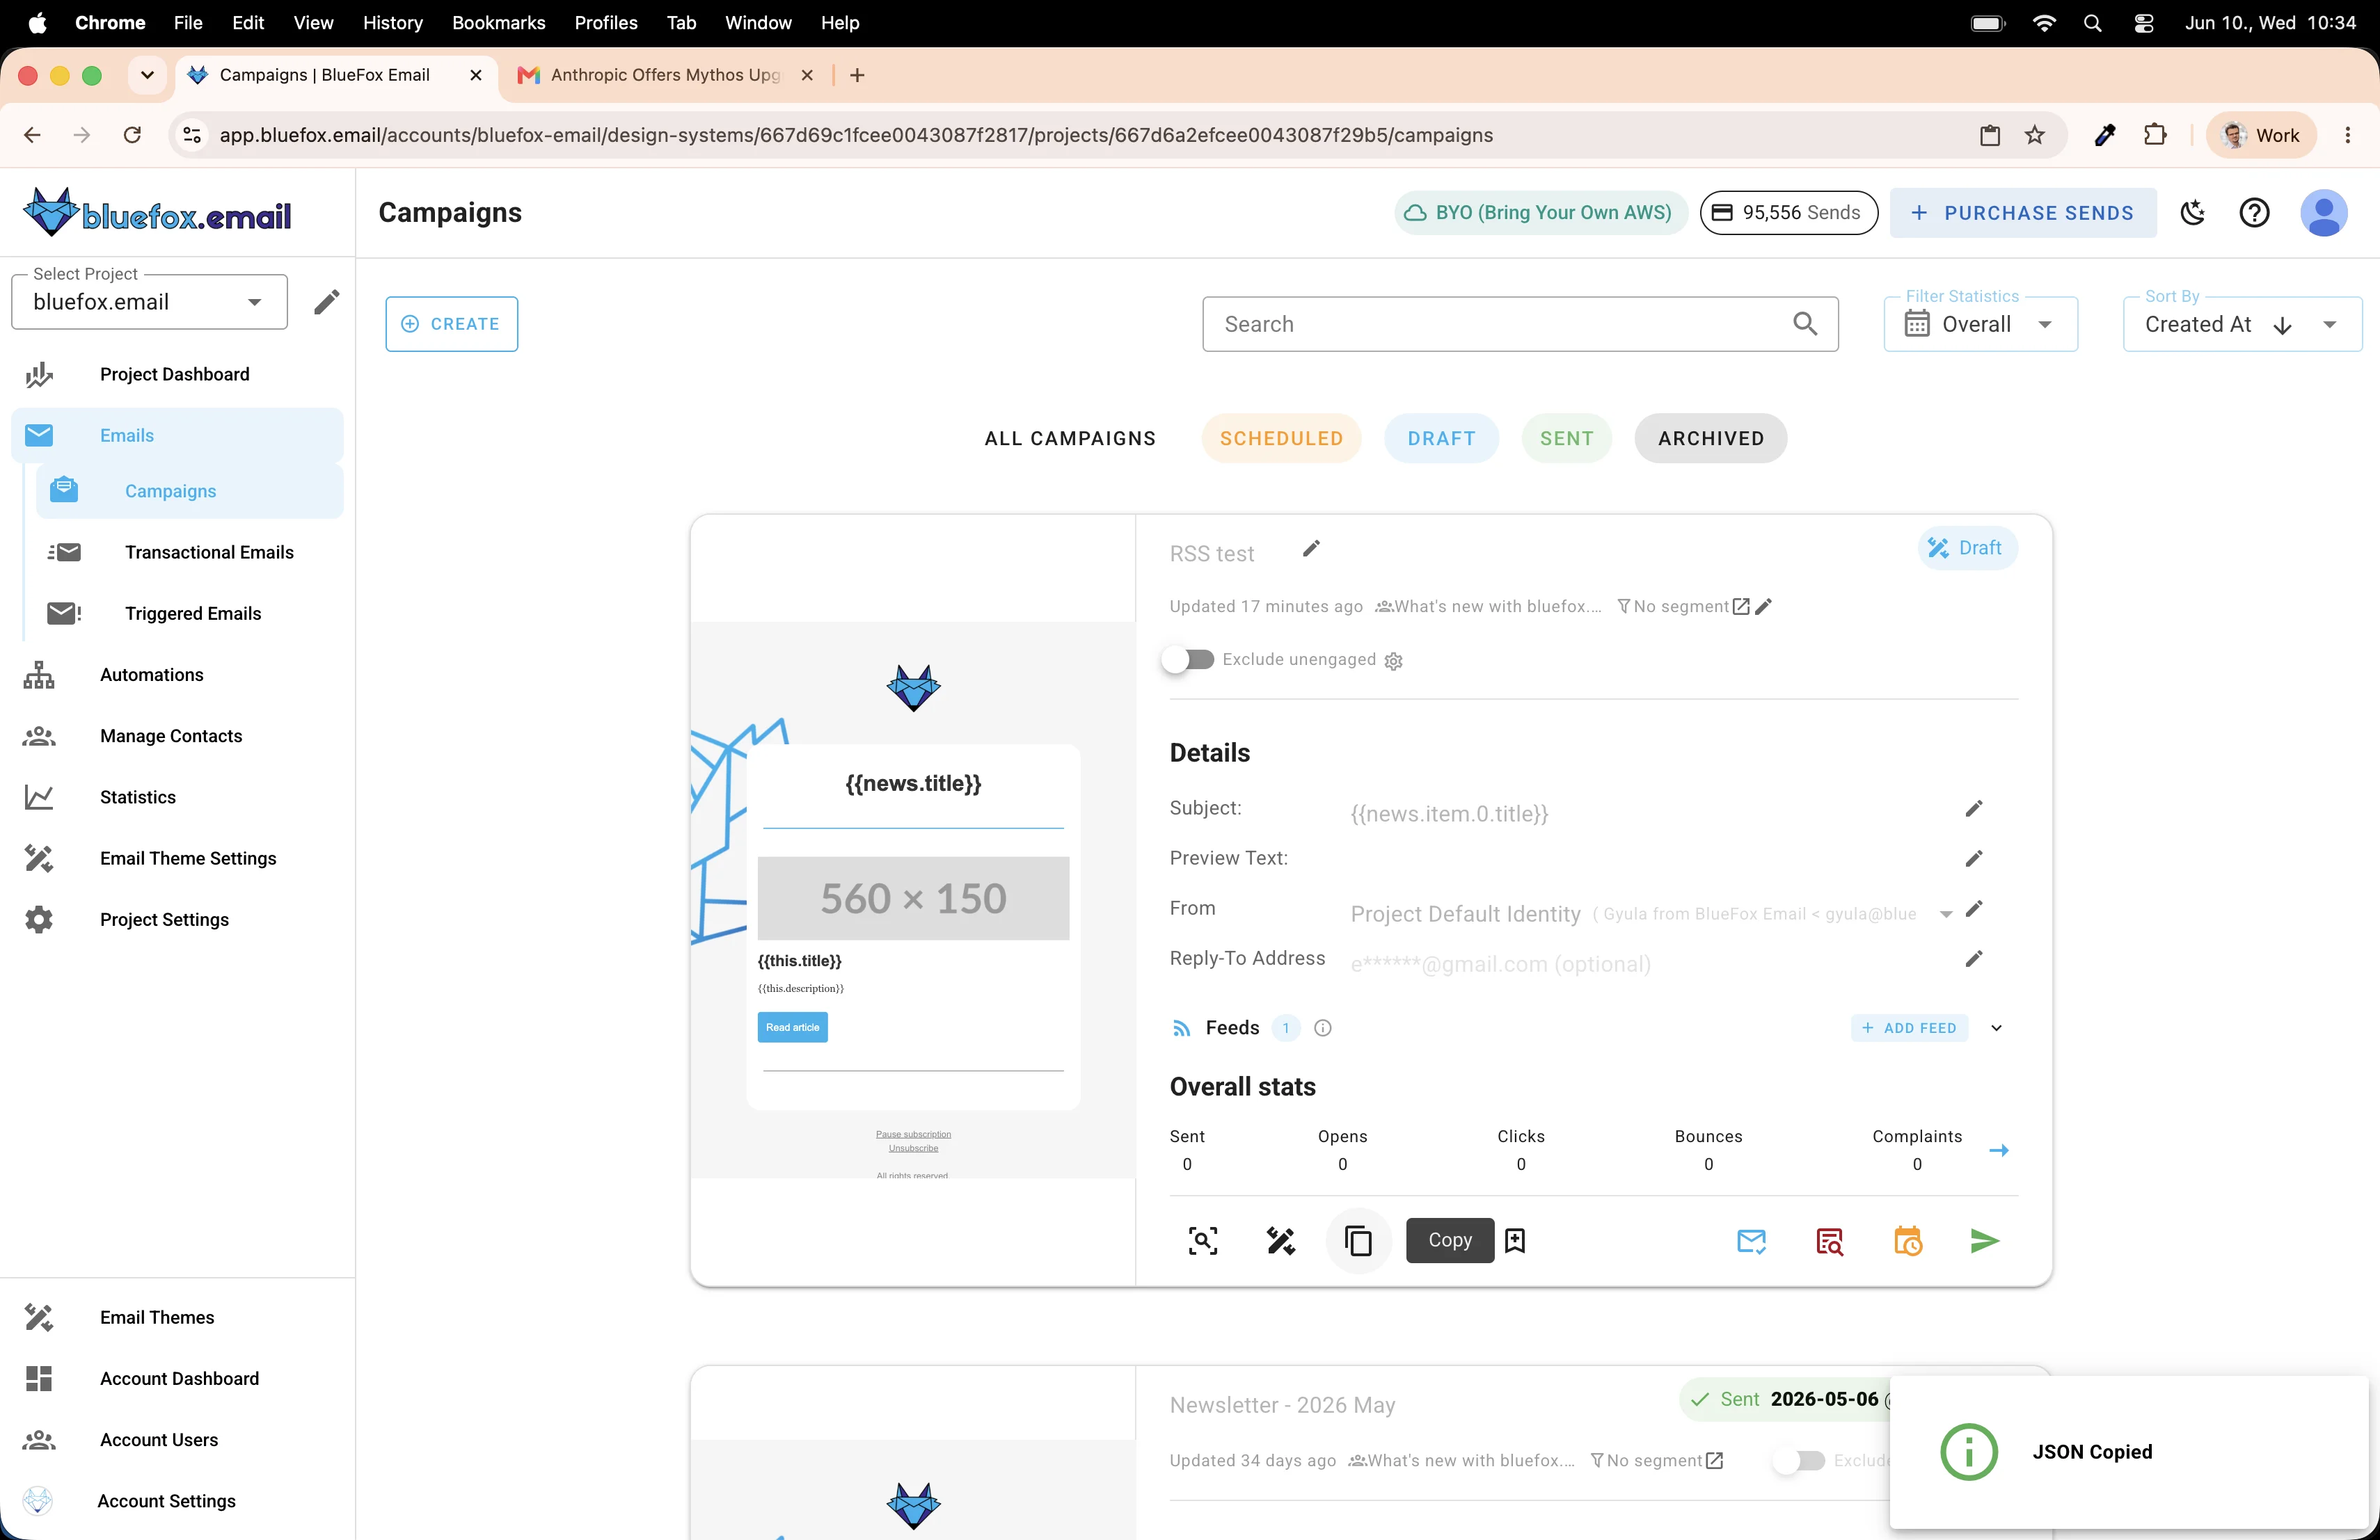2380x1540 pixels.
Task: Expand the Feeds section chevron
Action: pos(1996,1027)
